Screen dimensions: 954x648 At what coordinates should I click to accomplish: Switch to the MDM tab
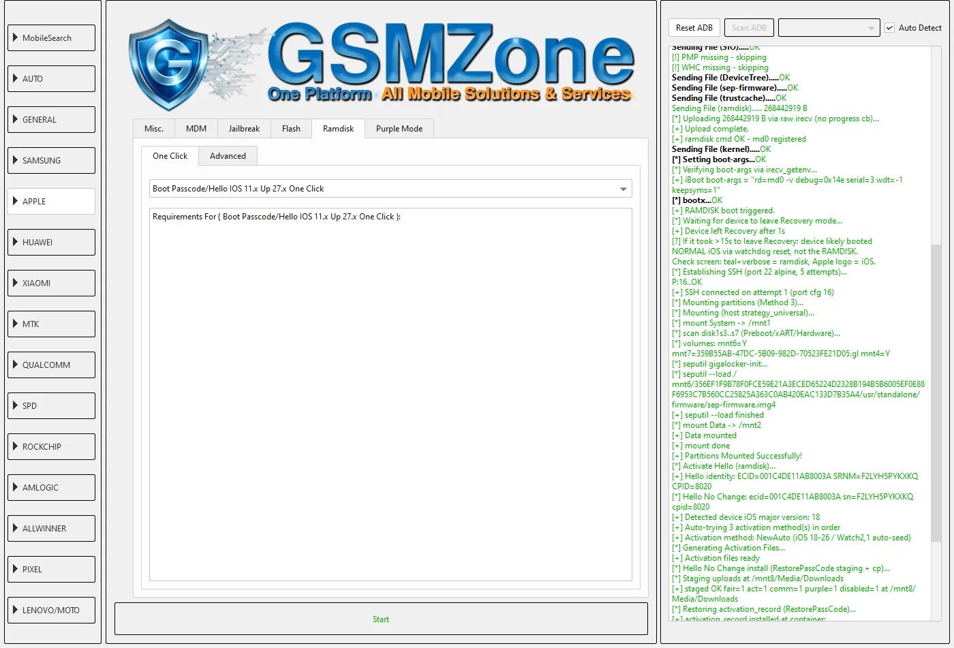[x=196, y=129]
